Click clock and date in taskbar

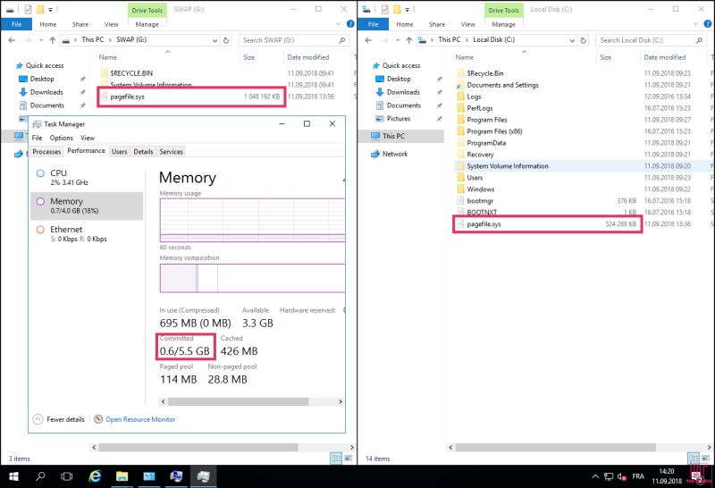(666, 476)
